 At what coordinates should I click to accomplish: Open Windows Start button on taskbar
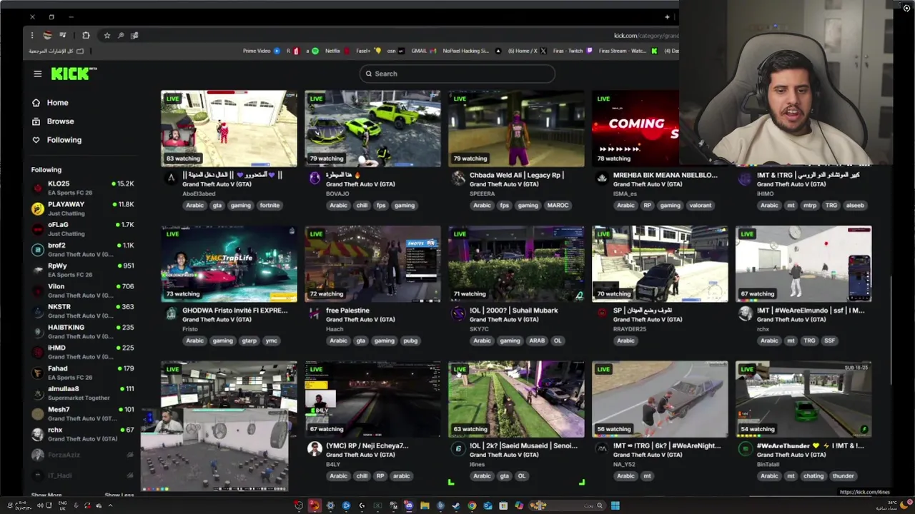[615, 505]
